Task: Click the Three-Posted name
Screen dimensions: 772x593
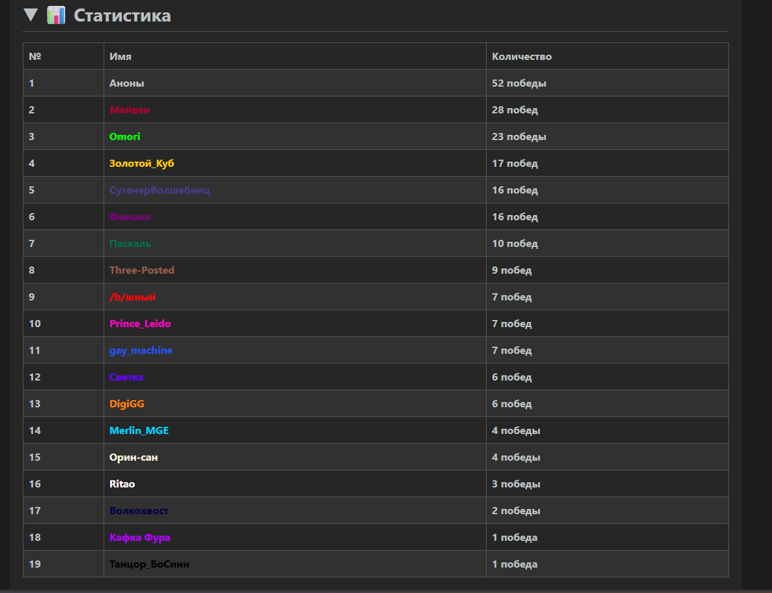Action: [141, 270]
